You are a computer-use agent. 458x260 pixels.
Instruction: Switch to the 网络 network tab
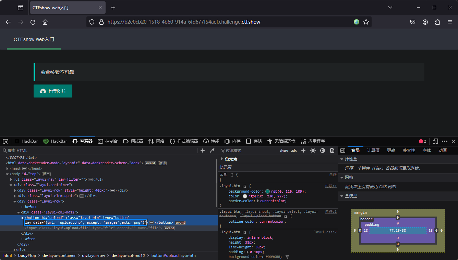tap(156, 141)
